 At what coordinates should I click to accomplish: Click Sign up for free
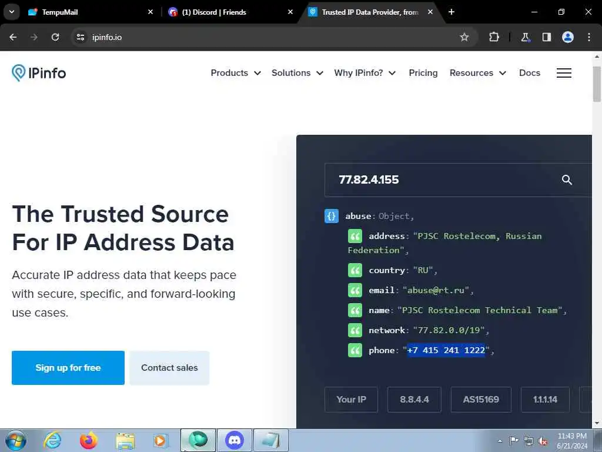coord(68,368)
